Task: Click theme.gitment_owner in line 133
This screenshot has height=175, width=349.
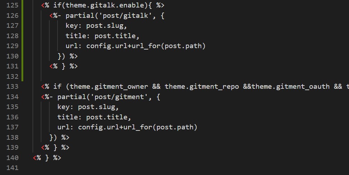Action: click(x=109, y=87)
